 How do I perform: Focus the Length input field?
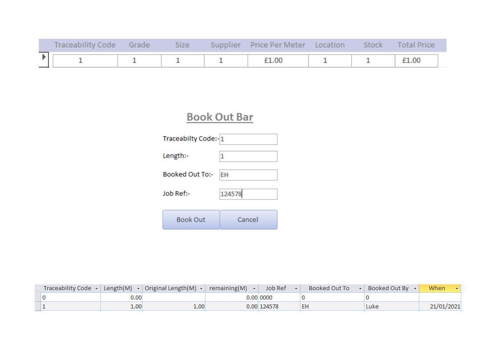(248, 156)
